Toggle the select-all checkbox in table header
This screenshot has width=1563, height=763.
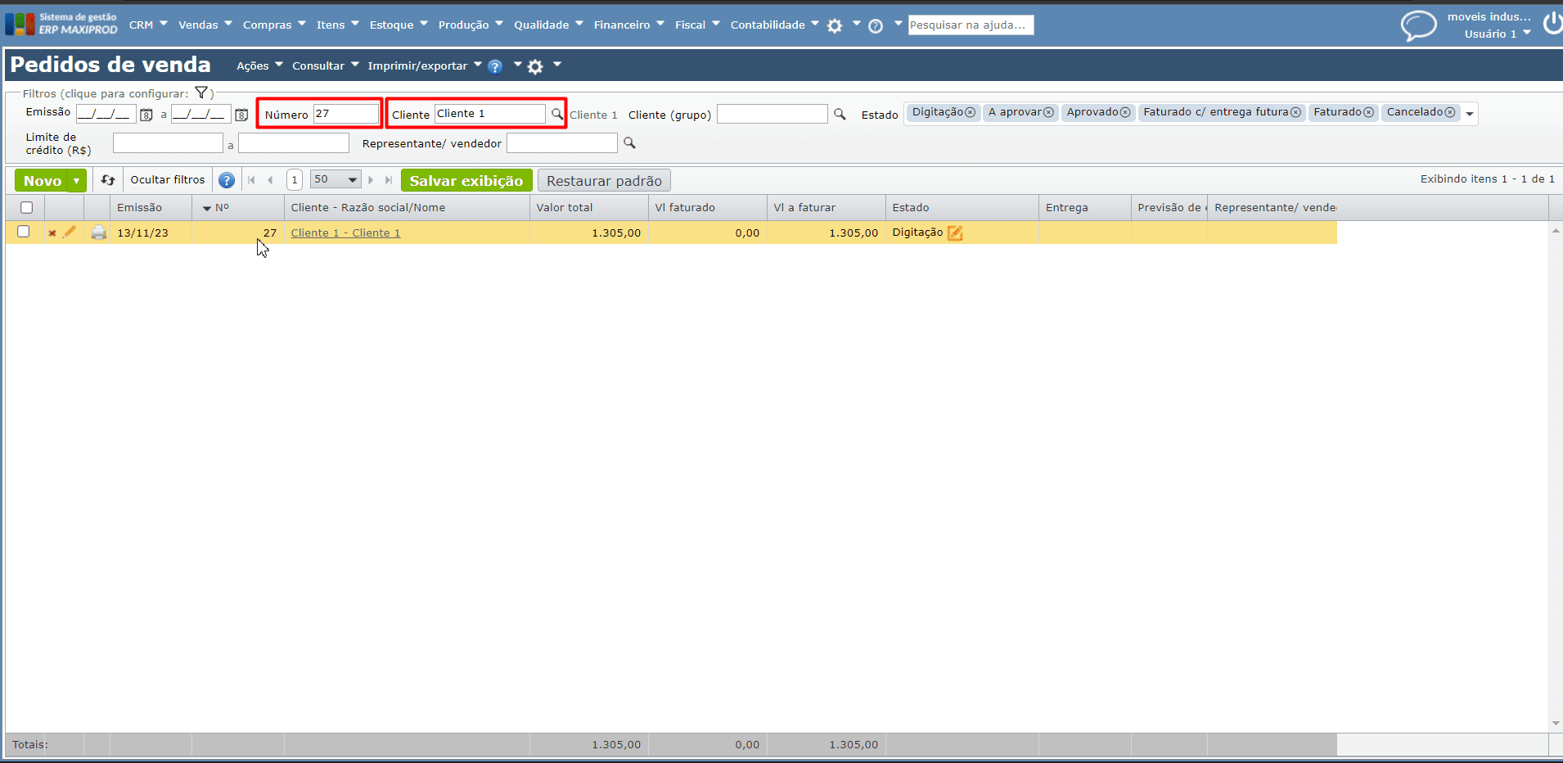coord(26,208)
